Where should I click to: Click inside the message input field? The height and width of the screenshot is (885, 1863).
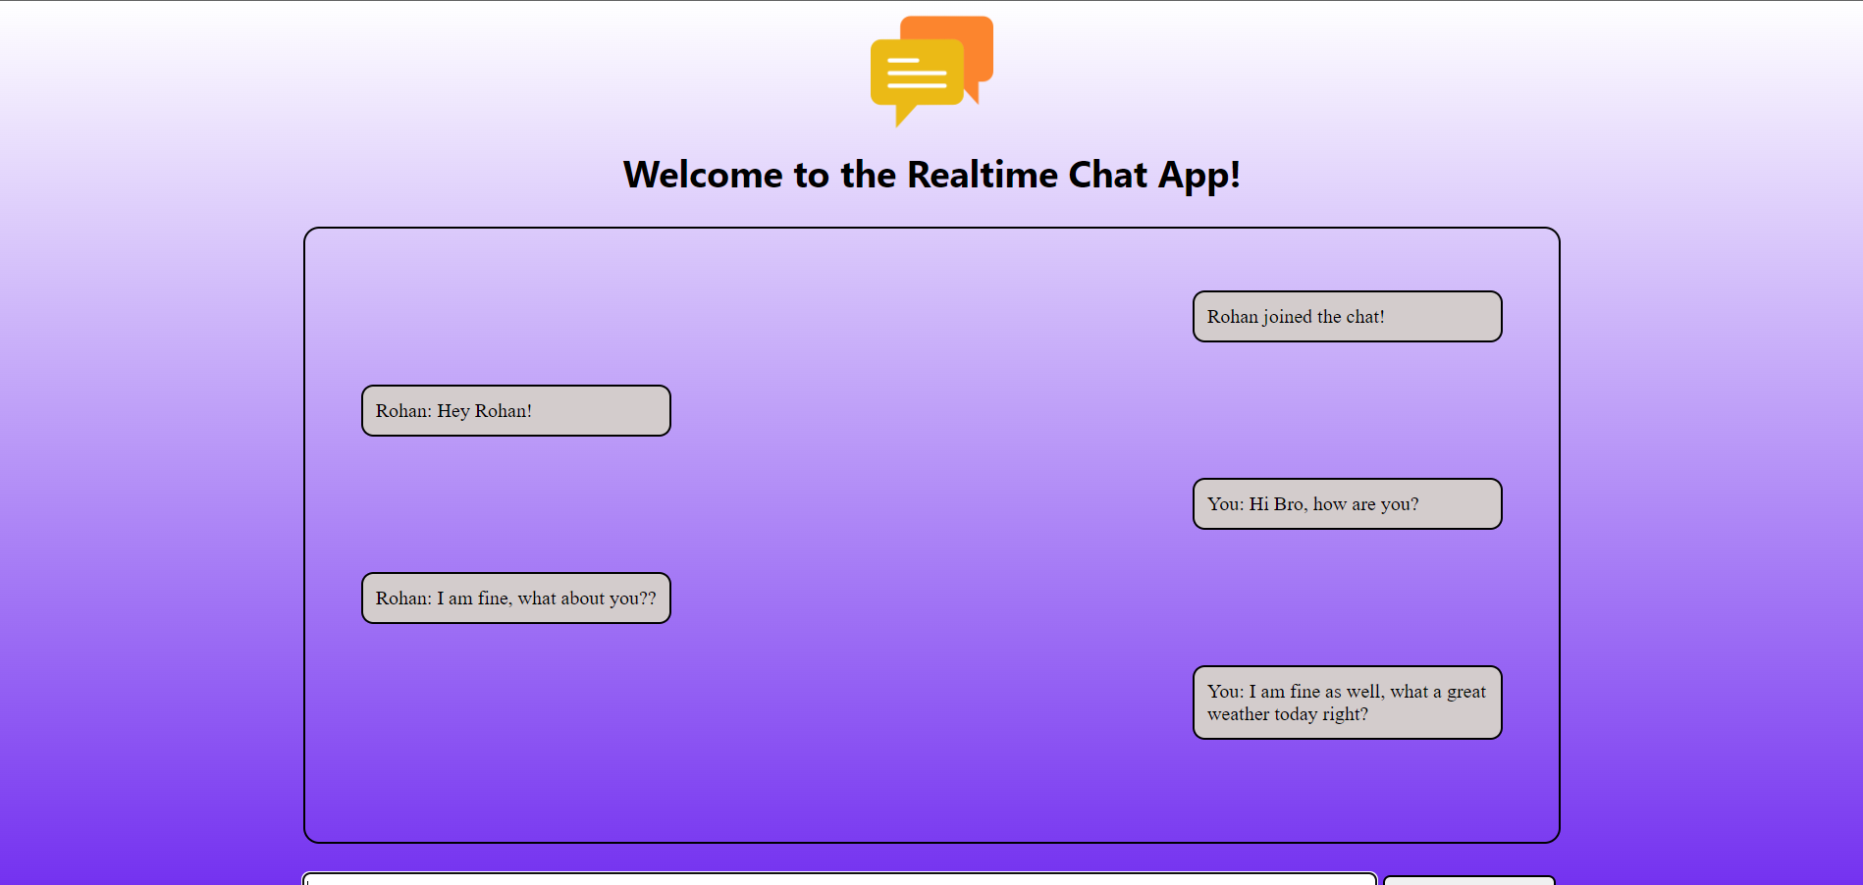coord(839,880)
